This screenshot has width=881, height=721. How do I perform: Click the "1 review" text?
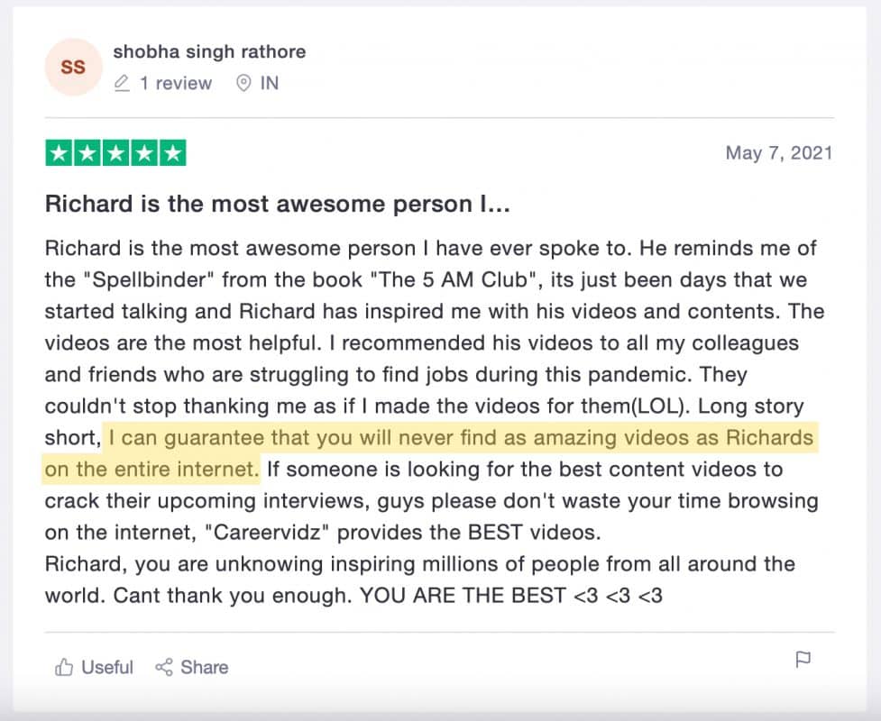pos(176,84)
